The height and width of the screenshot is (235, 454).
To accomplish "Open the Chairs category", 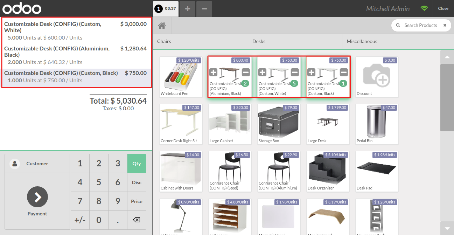I will [200, 41].
